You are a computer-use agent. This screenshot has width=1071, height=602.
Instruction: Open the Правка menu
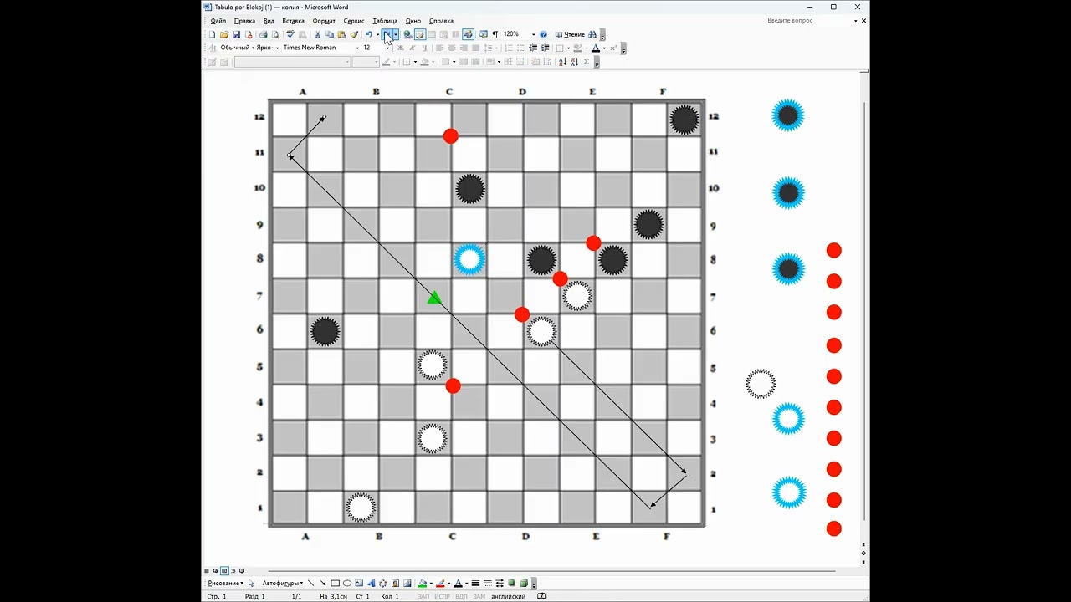pos(244,21)
